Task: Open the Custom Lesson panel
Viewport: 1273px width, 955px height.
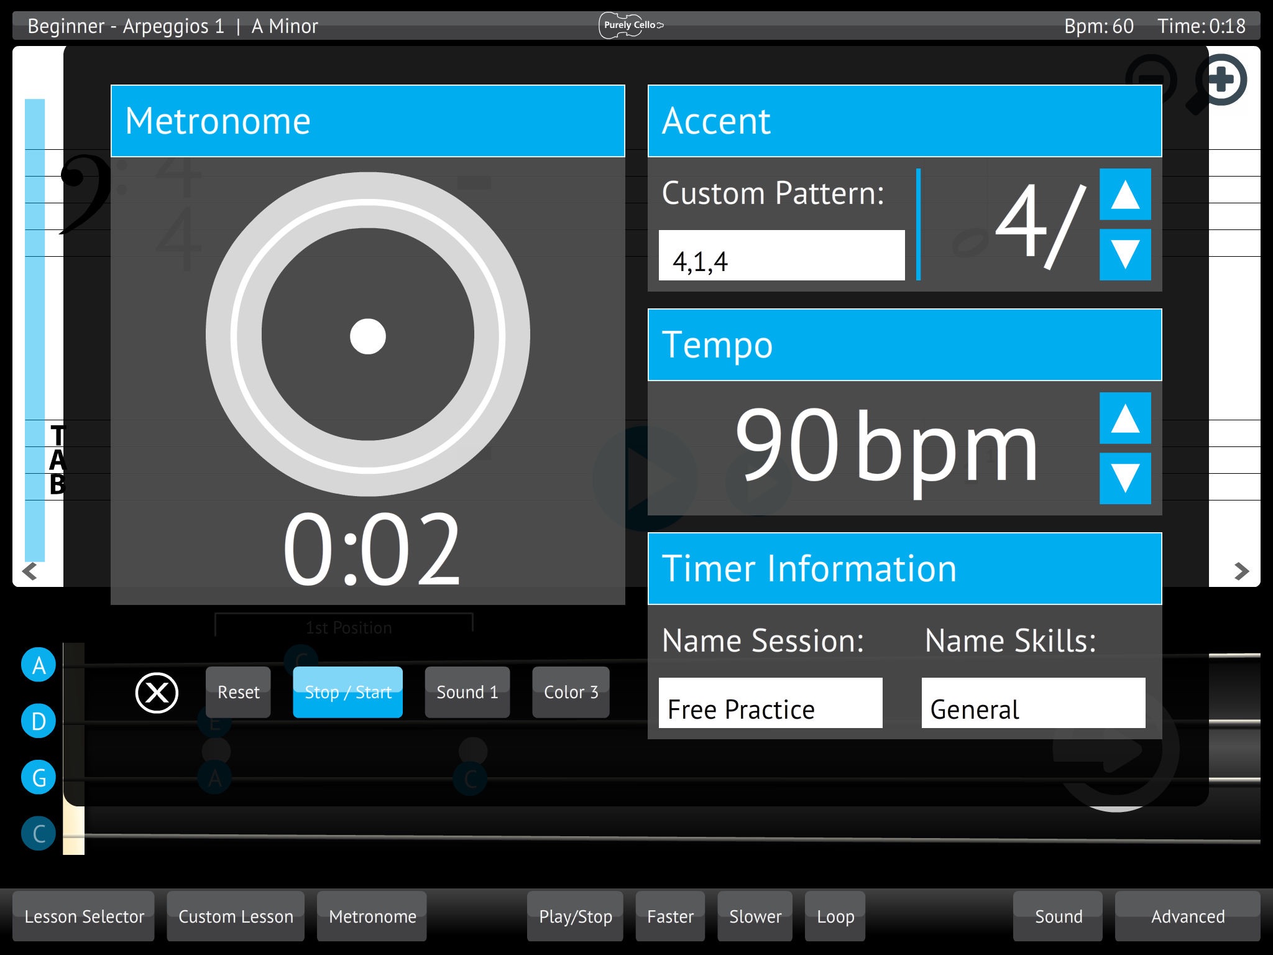Action: 234,916
